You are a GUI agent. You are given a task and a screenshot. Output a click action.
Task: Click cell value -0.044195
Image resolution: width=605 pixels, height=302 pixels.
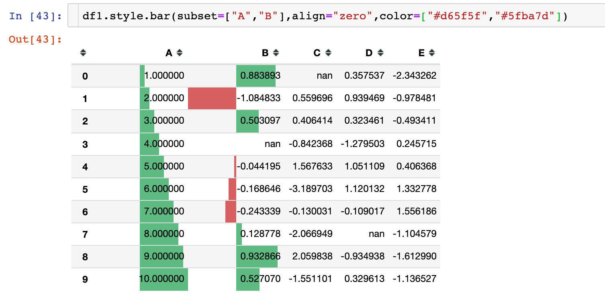pos(259,166)
